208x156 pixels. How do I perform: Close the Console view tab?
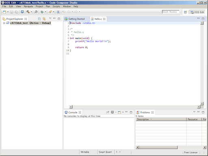80,113
